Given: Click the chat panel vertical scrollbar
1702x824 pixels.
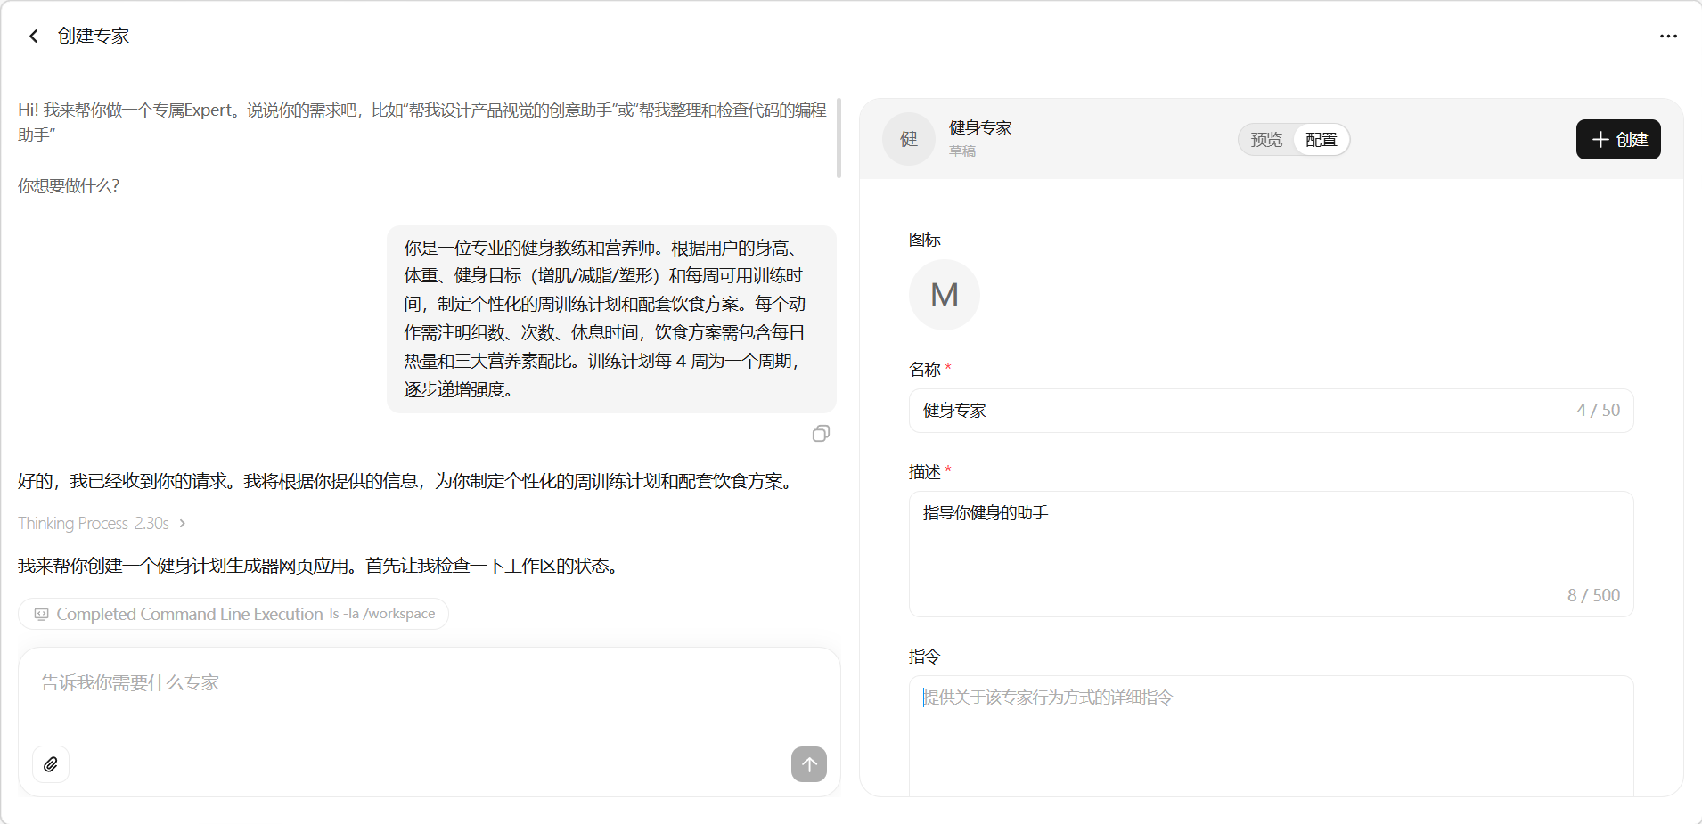Looking at the screenshot, I should click(x=839, y=138).
